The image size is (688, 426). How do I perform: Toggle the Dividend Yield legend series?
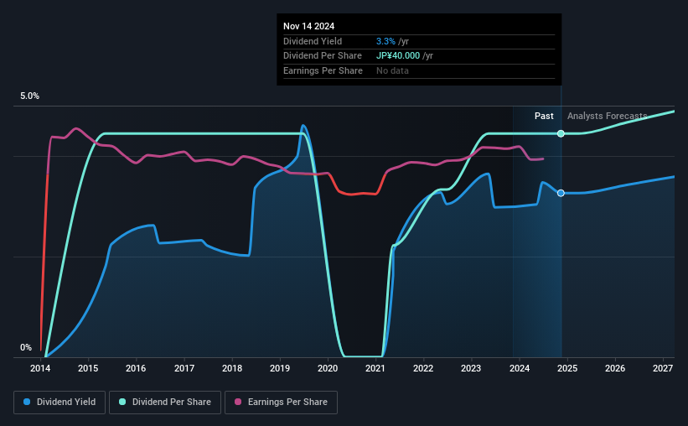tap(59, 403)
